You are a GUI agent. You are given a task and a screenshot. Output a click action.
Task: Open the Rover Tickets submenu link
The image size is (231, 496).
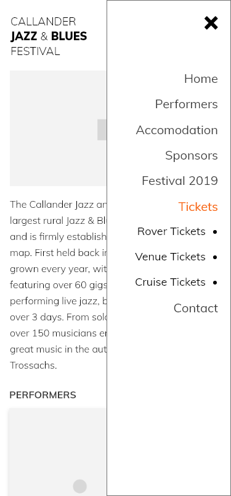[171, 231]
